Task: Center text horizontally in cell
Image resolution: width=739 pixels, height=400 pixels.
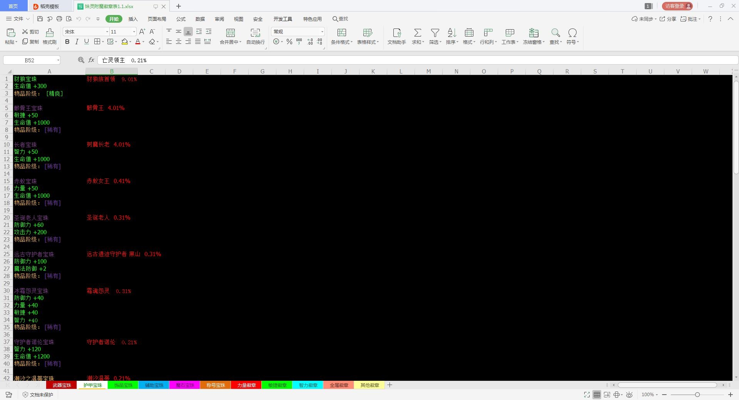Action: click(x=179, y=42)
